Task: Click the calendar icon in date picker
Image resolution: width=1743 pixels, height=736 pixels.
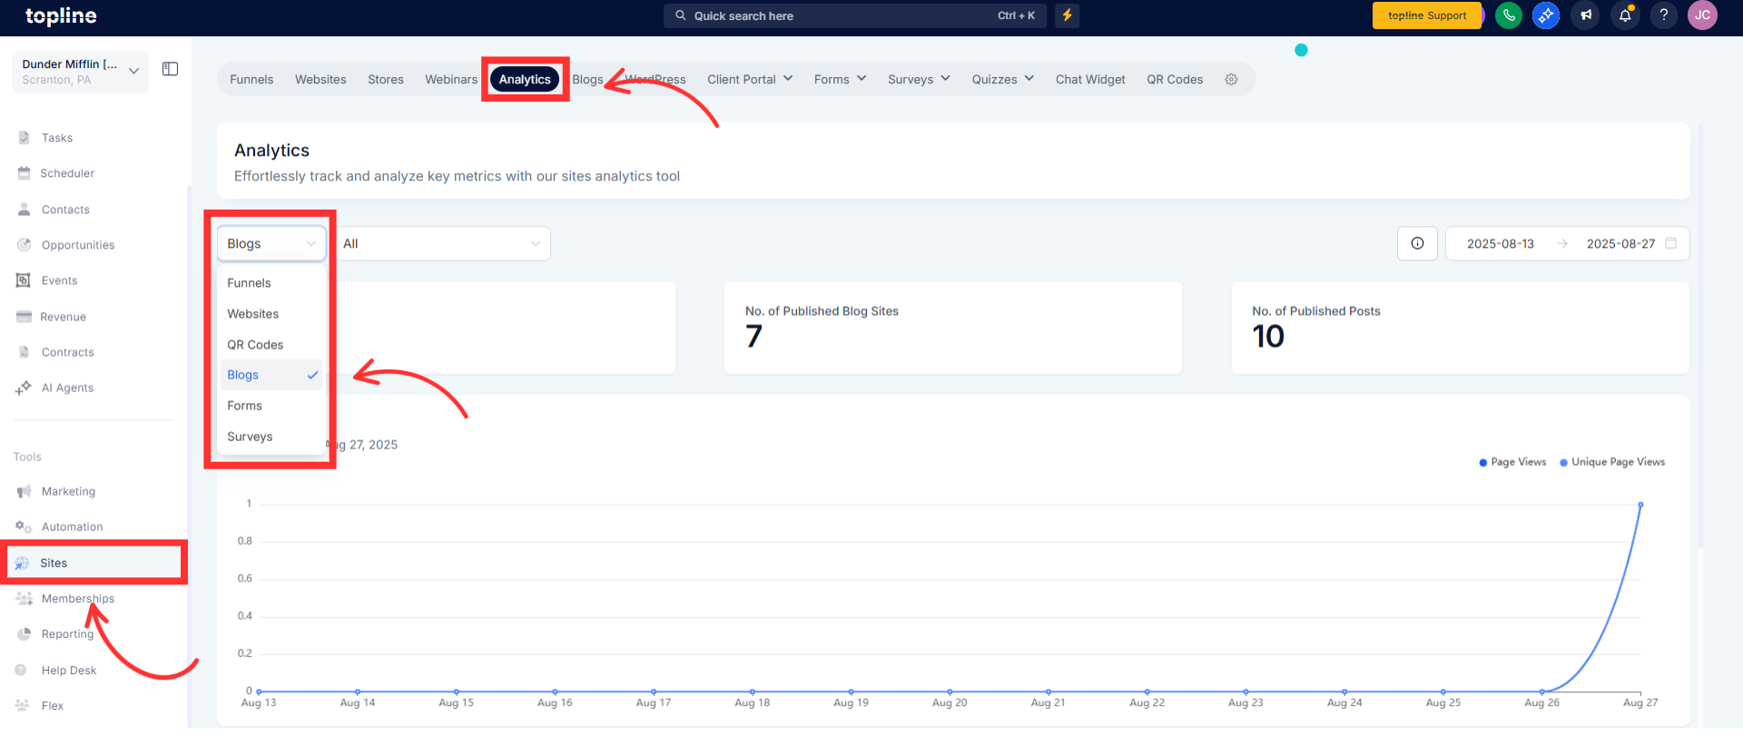Action: 1670,243
